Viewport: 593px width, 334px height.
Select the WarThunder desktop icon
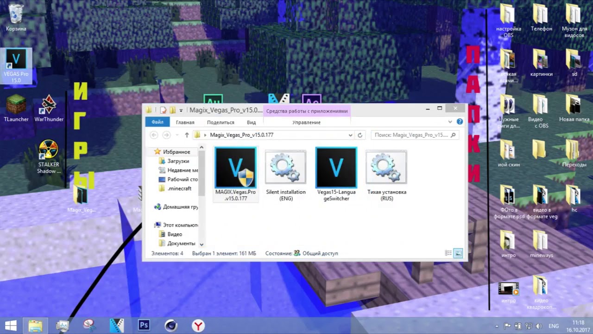[49, 108]
